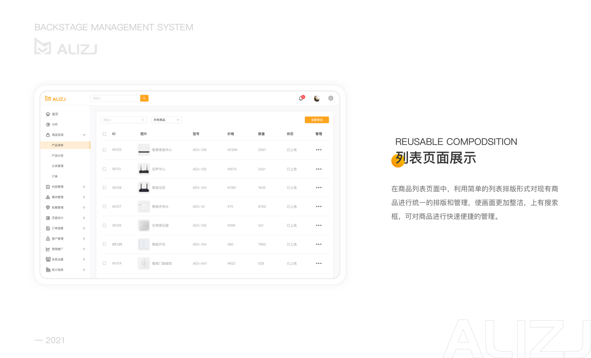Click quantity cell 1645
Image resolution: width=591 pixels, height=358 pixels.
261,187
